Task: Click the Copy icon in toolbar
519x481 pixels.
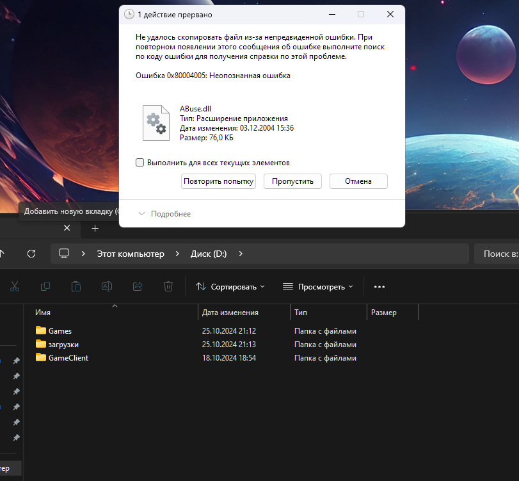Action: [45, 286]
